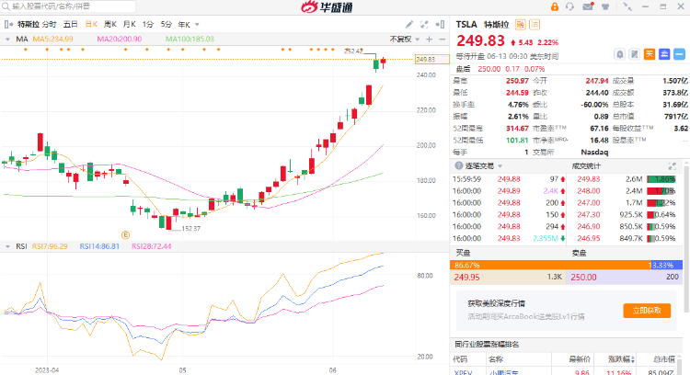
Task: Click the fullscreen chart icon
Action: (424, 25)
